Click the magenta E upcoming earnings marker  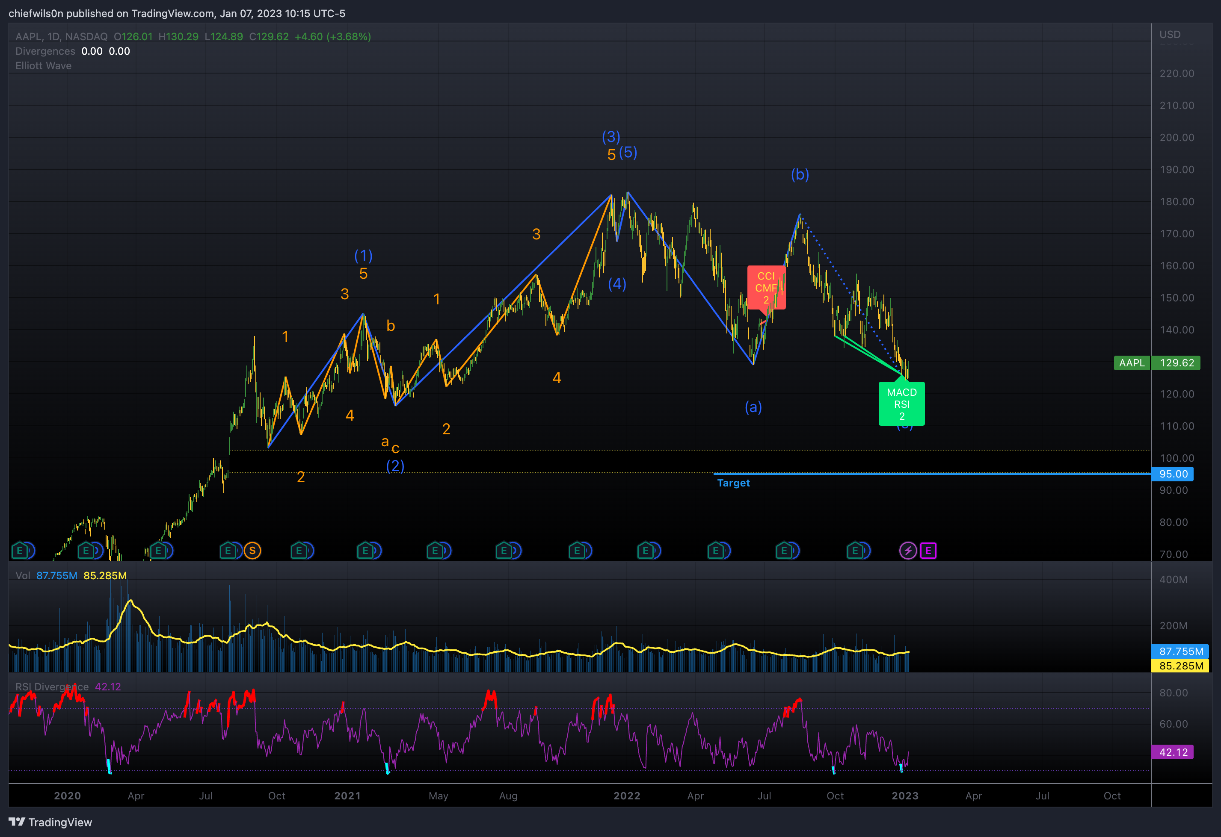(x=928, y=550)
